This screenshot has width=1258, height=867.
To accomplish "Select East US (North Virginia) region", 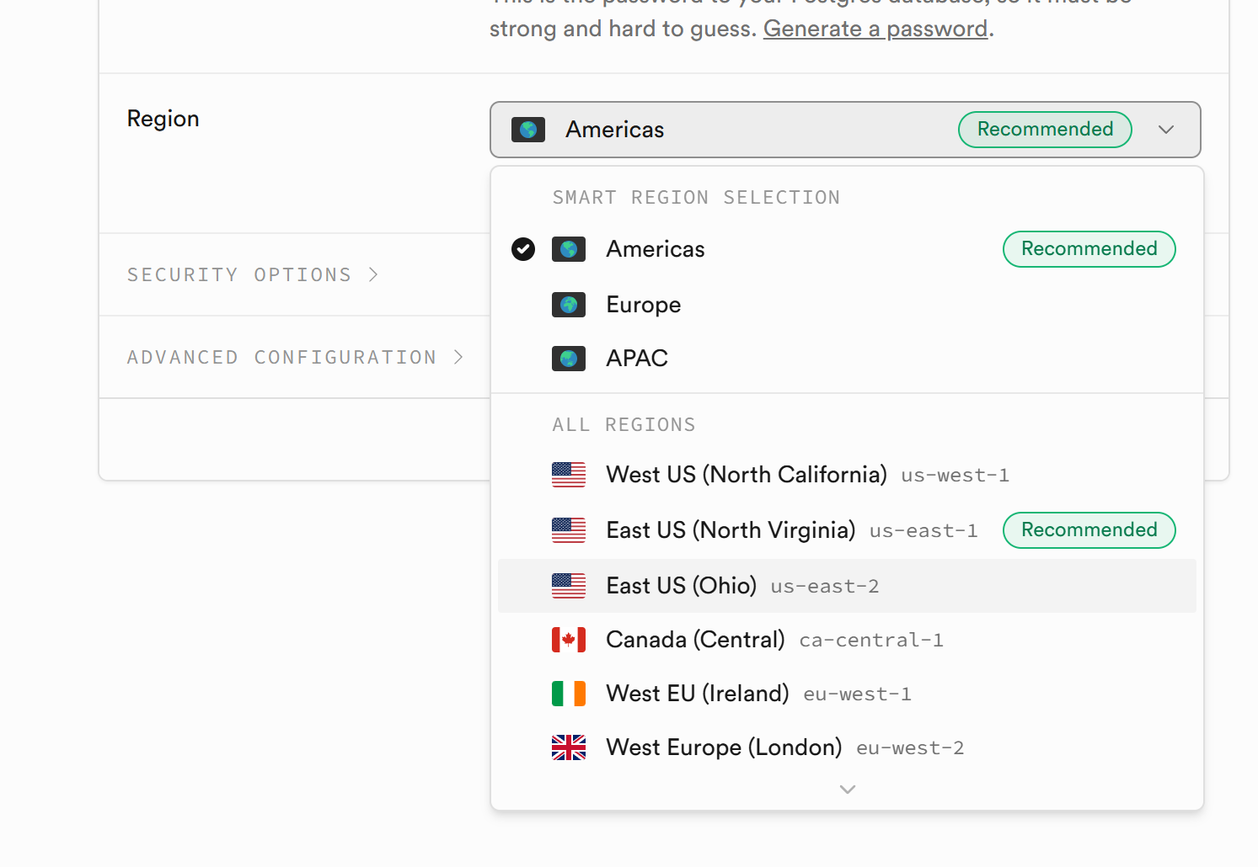I will click(731, 530).
